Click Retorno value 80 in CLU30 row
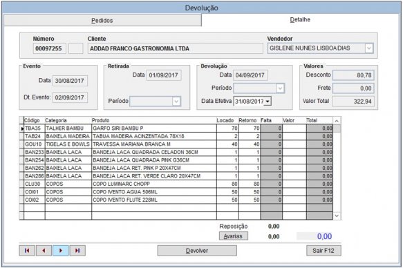Image resolution: width=403 pixels, height=268 pixels. (250, 184)
